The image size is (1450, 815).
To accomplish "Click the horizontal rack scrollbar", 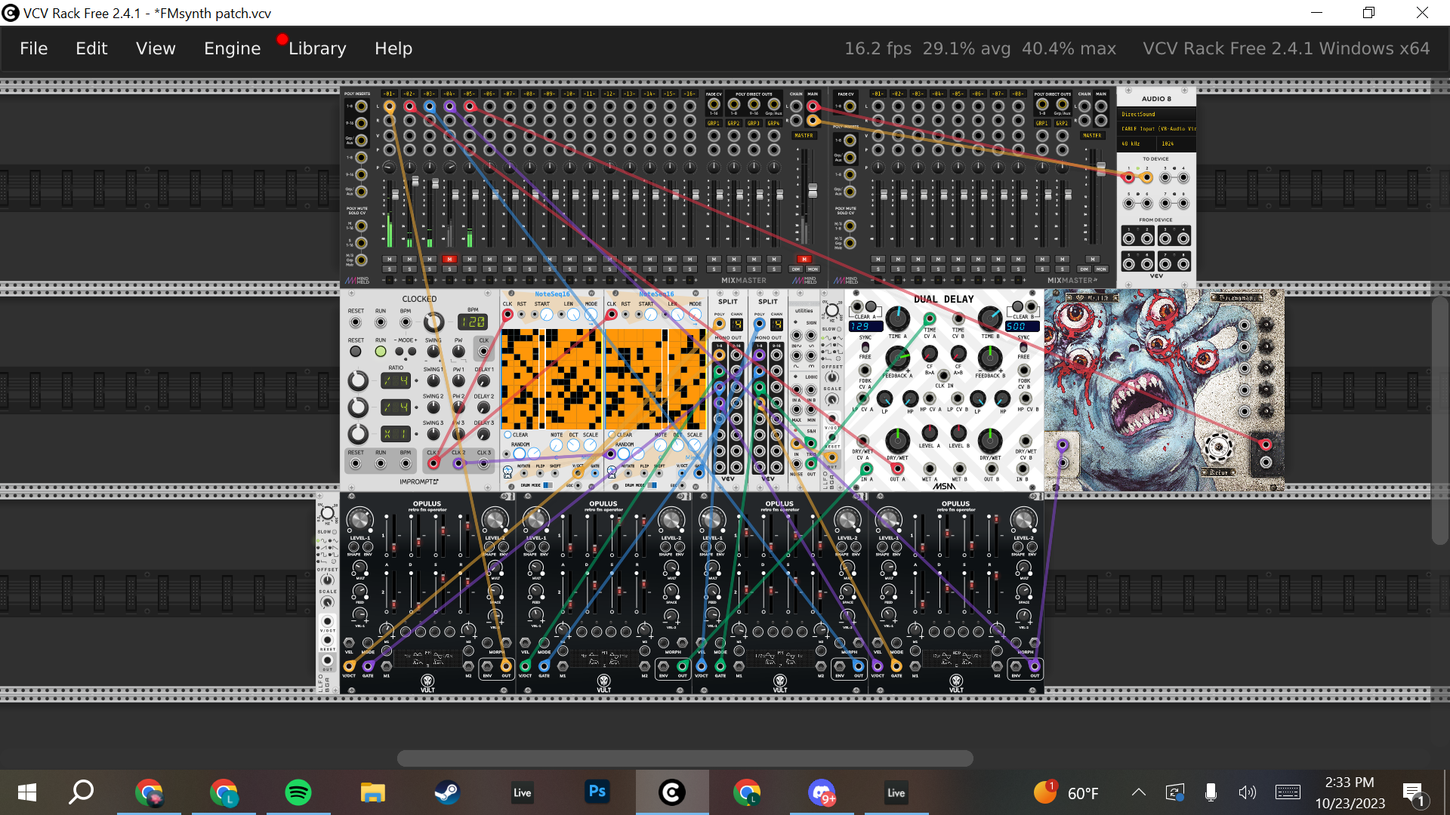I will click(685, 758).
